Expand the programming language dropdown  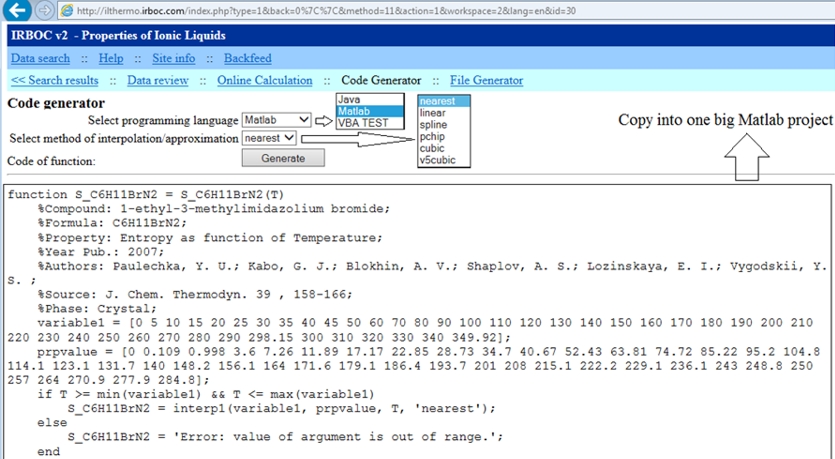click(276, 120)
